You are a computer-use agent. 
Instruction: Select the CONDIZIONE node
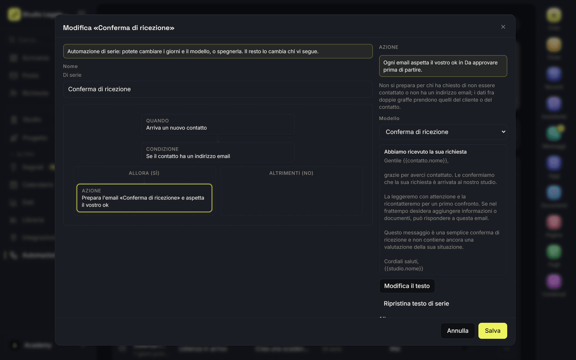pyautogui.click(x=218, y=153)
